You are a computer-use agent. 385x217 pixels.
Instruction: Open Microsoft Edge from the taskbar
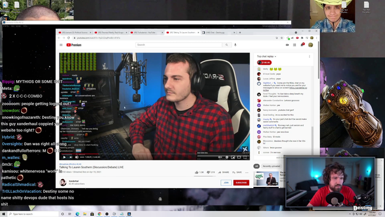click(x=78, y=214)
